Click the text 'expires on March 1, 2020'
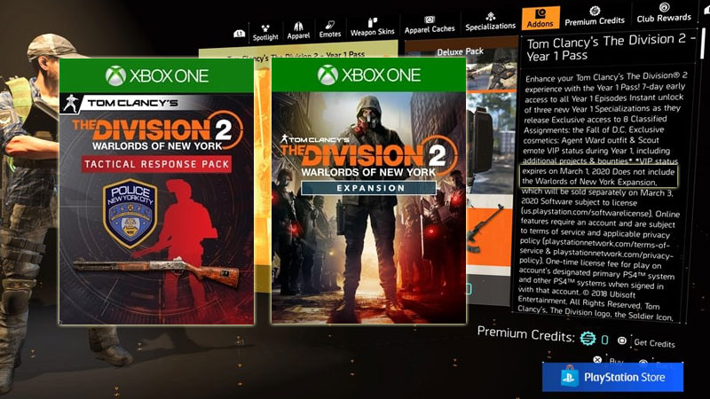The image size is (710, 399). pos(567,171)
